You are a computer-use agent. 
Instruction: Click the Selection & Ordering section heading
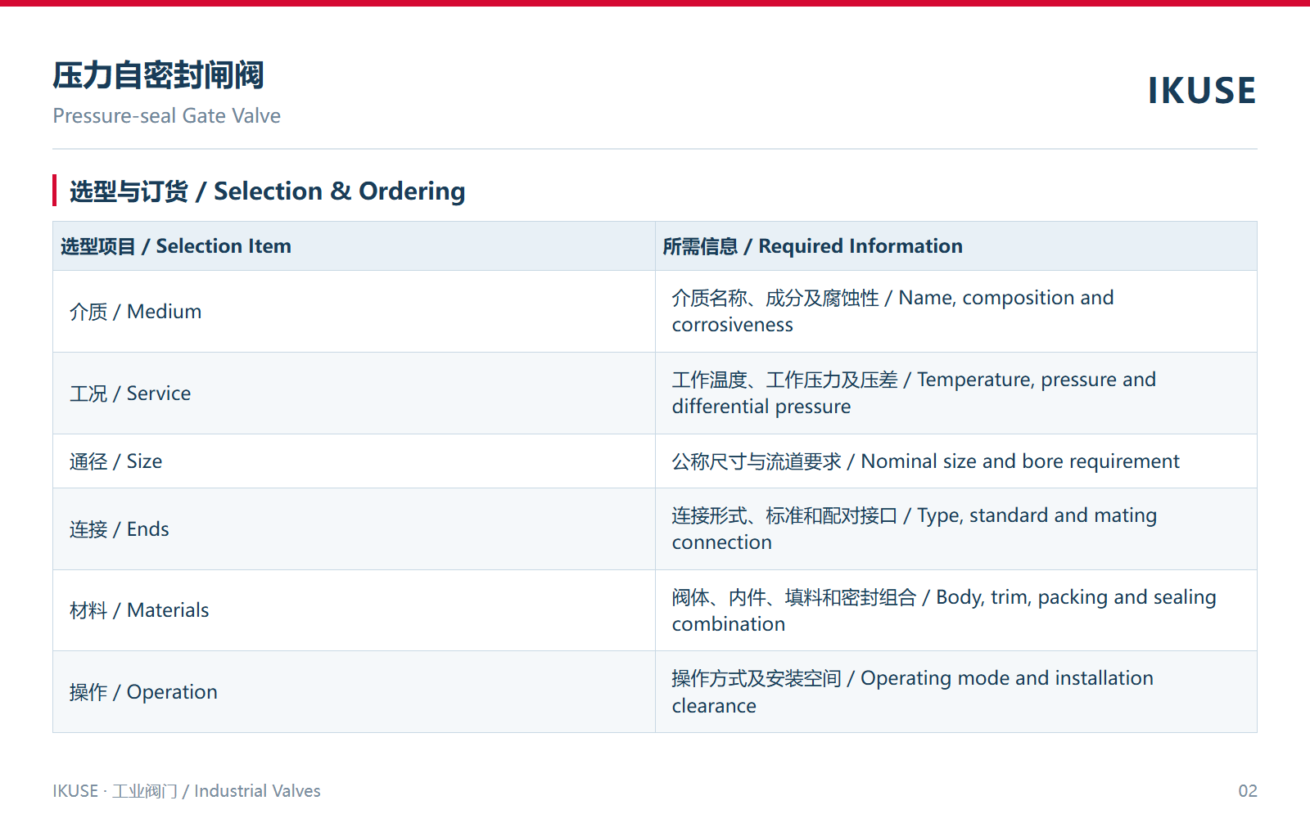click(267, 191)
